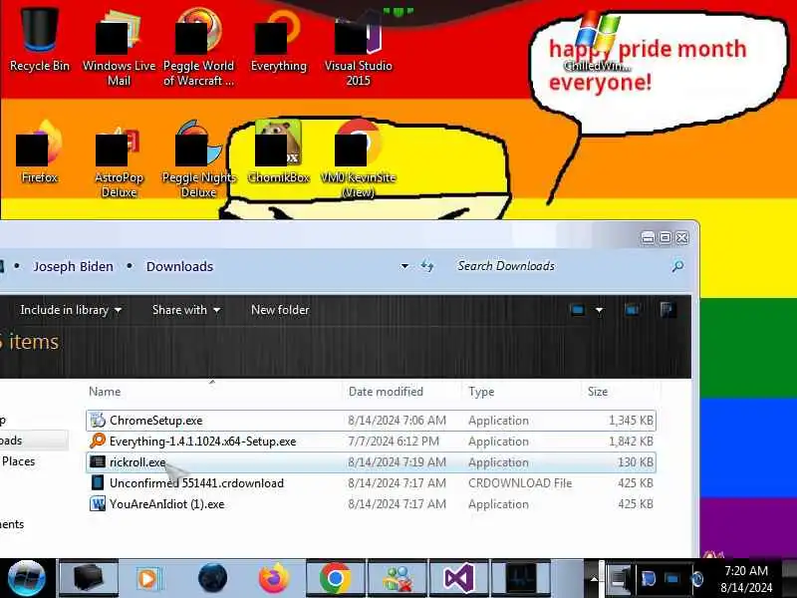Click Downloads in the address bar

(179, 266)
